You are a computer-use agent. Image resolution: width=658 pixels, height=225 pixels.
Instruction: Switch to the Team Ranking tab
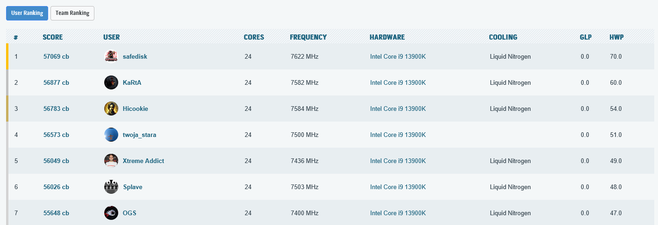point(72,13)
